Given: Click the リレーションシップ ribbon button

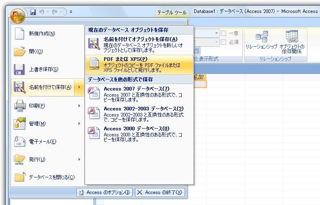Looking at the screenshot, I should click(x=261, y=40).
